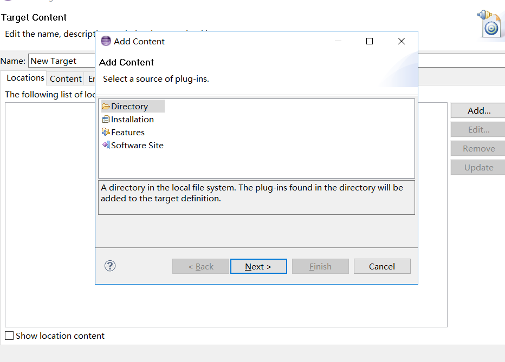Click the Directory folder icon
Image resolution: width=505 pixels, height=362 pixels.
coord(106,107)
